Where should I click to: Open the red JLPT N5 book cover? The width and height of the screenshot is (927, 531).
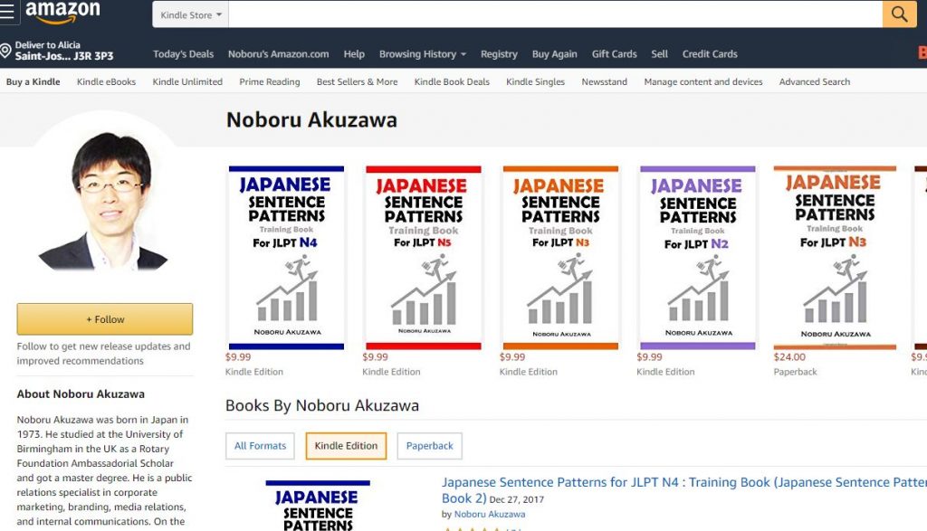pyautogui.click(x=423, y=258)
